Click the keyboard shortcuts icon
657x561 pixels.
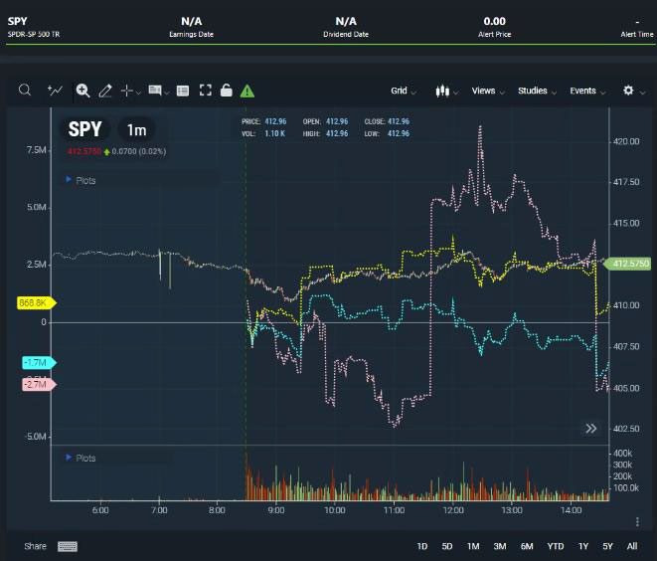click(67, 546)
